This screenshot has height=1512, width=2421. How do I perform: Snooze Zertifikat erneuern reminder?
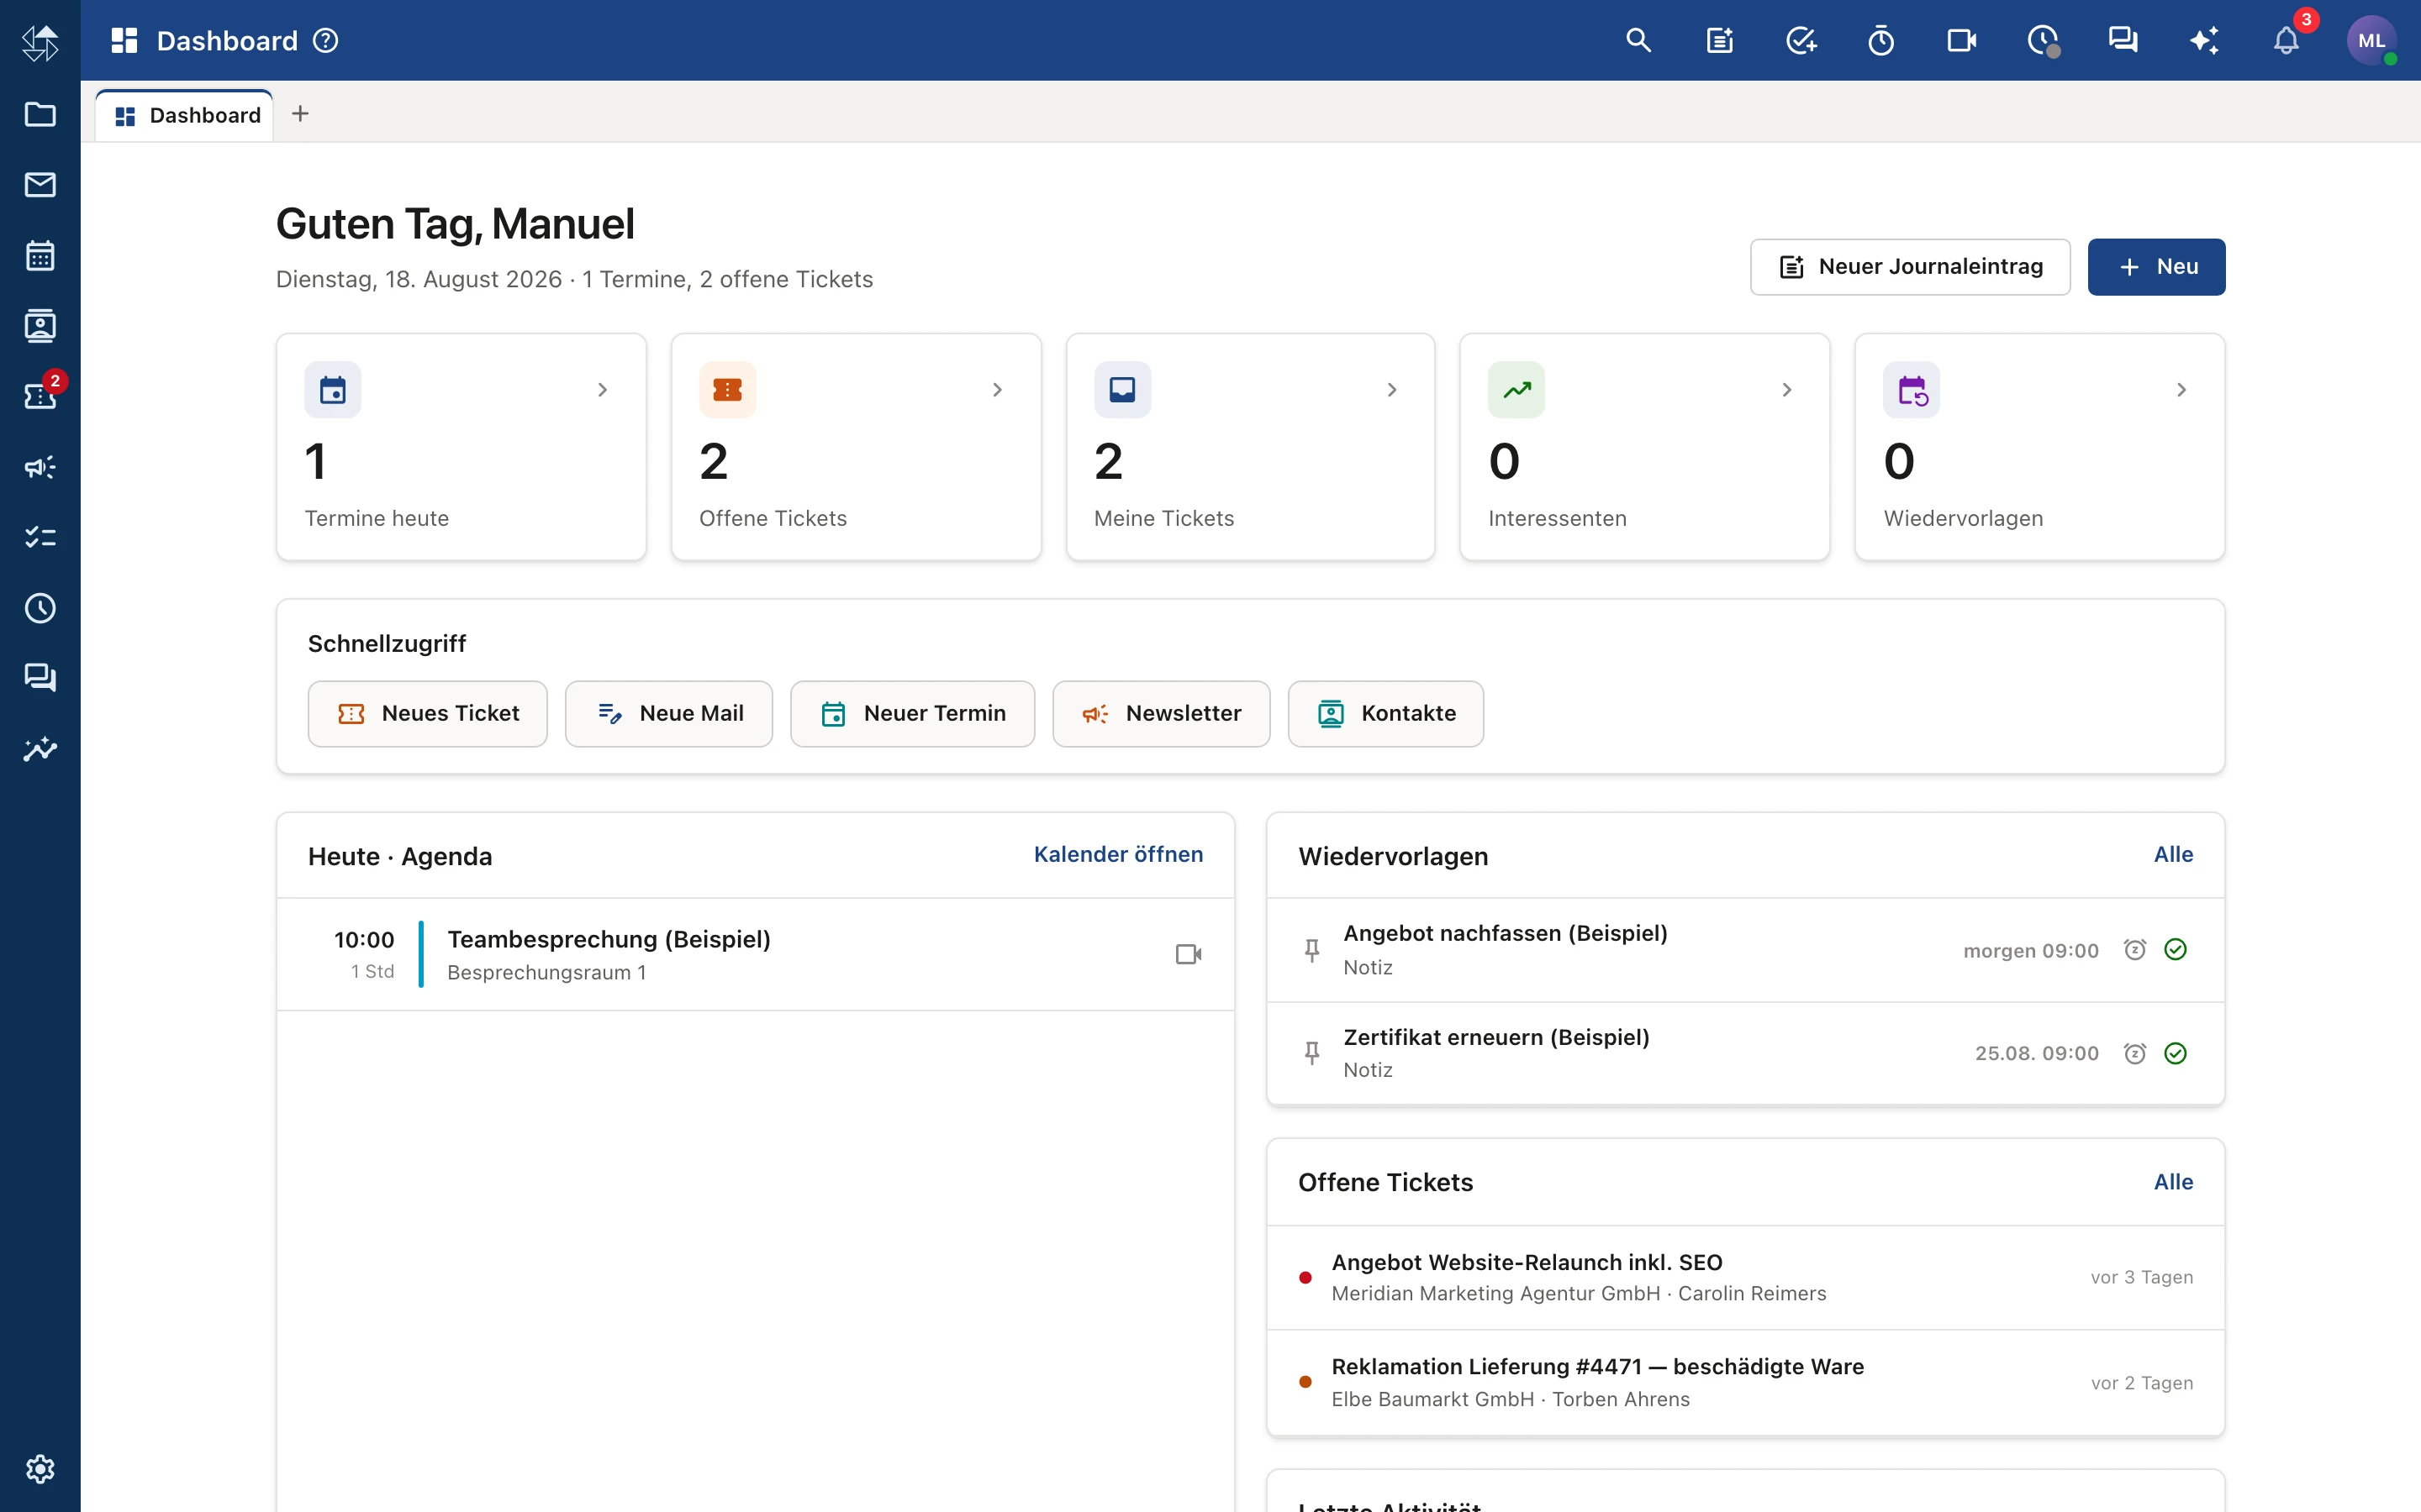[x=2135, y=1053]
